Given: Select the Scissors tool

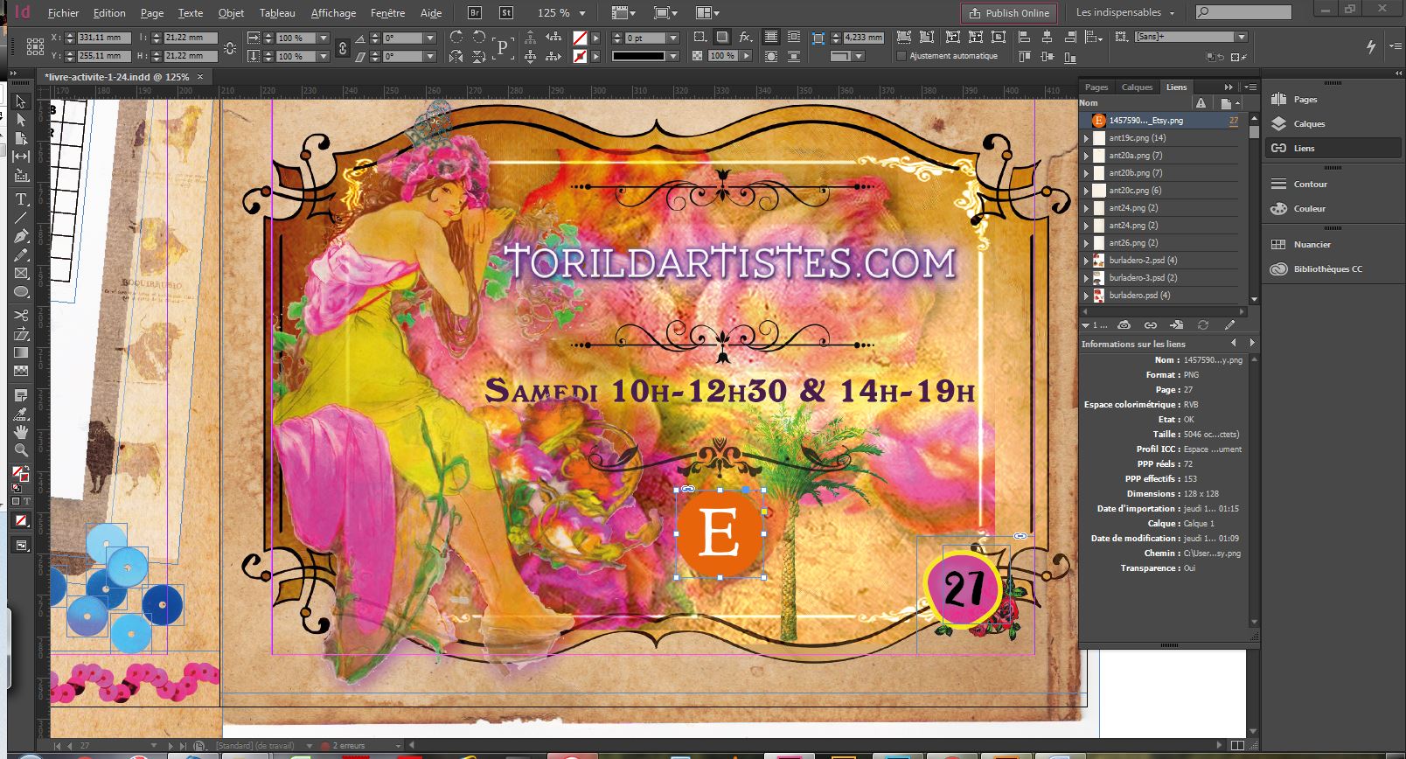Looking at the screenshot, I should pyautogui.click(x=21, y=316).
